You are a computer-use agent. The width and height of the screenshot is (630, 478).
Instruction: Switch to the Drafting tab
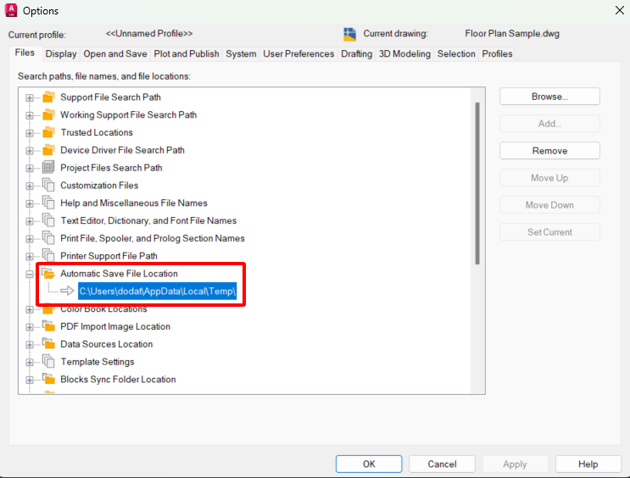click(357, 54)
